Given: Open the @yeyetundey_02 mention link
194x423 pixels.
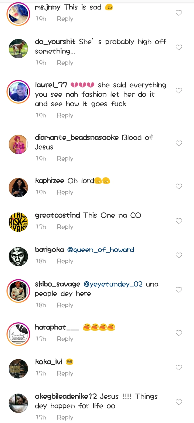Looking at the screenshot, I should coord(113,284).
